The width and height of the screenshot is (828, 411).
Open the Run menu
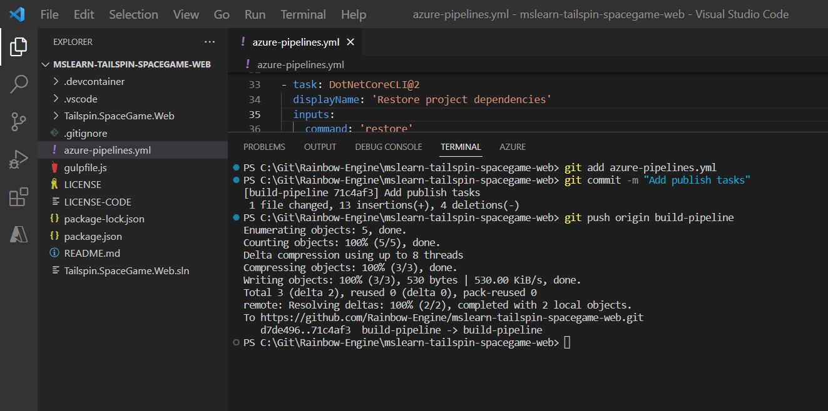255,14
